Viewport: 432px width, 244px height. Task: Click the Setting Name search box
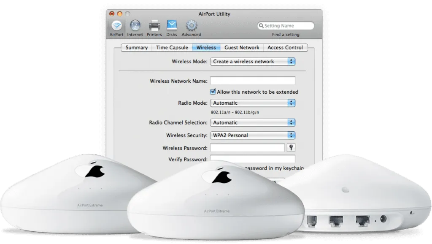point(287,25)
